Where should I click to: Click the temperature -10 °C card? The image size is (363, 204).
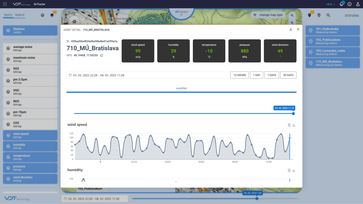209,51
